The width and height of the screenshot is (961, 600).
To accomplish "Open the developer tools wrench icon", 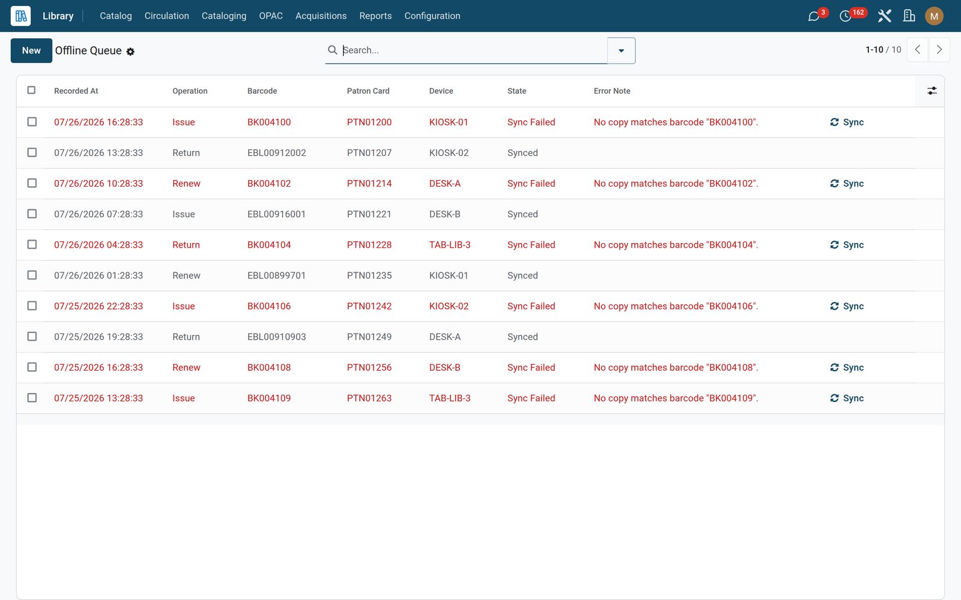I will point(884,16).
